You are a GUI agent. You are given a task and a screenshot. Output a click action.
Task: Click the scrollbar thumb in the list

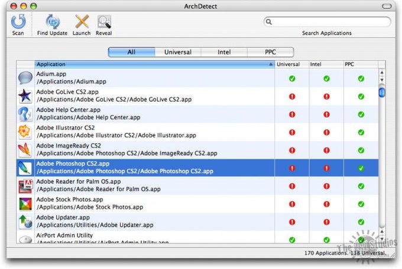point(382,92)
